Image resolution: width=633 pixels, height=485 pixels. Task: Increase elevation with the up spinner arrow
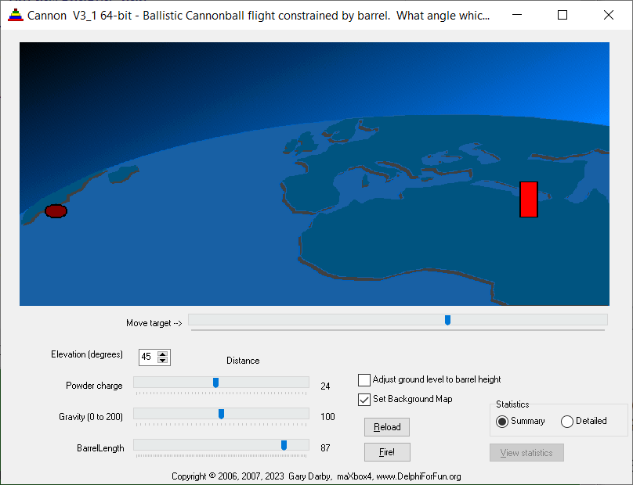click(x=162, y=354)
